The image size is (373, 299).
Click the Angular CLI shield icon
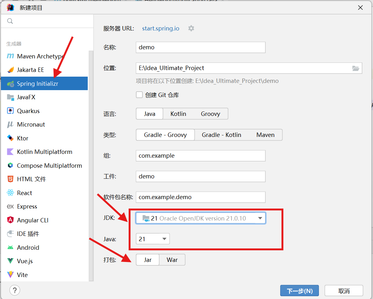click(x=10, y=220)
